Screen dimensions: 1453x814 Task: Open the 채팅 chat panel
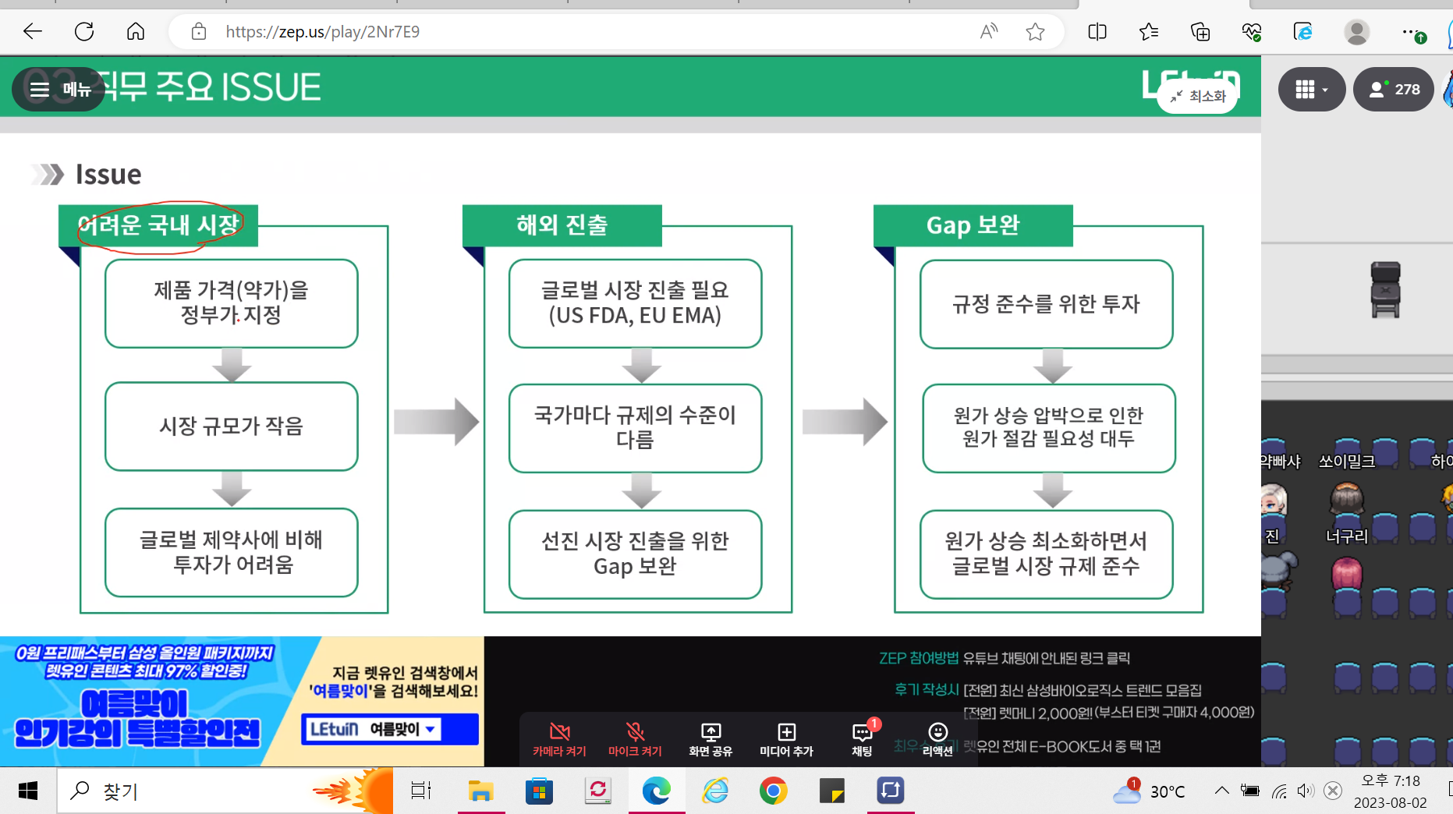click(x=862, y=738)
